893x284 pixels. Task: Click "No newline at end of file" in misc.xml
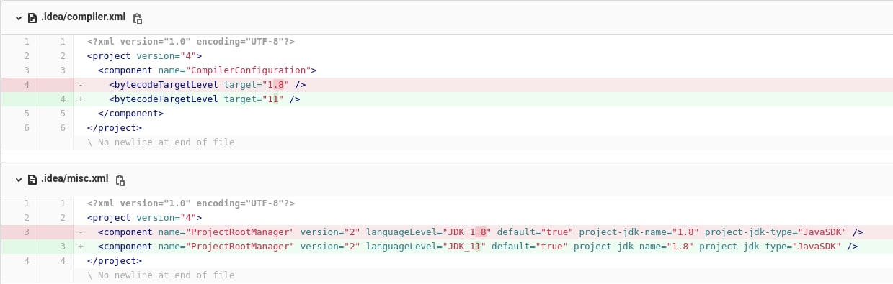tap(161, 275)
